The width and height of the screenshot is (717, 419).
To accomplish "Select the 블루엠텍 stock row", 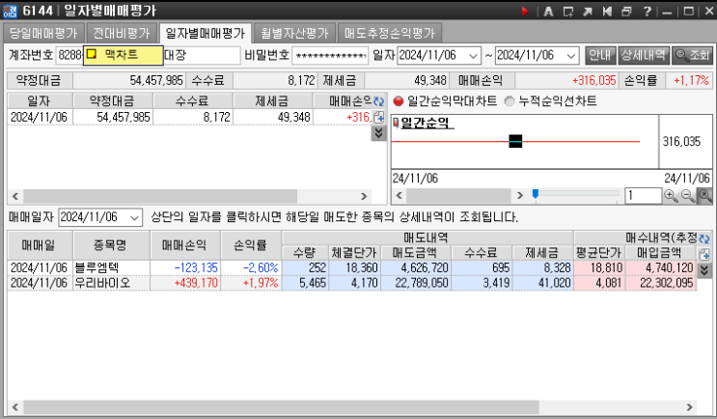I will (352, 267).
